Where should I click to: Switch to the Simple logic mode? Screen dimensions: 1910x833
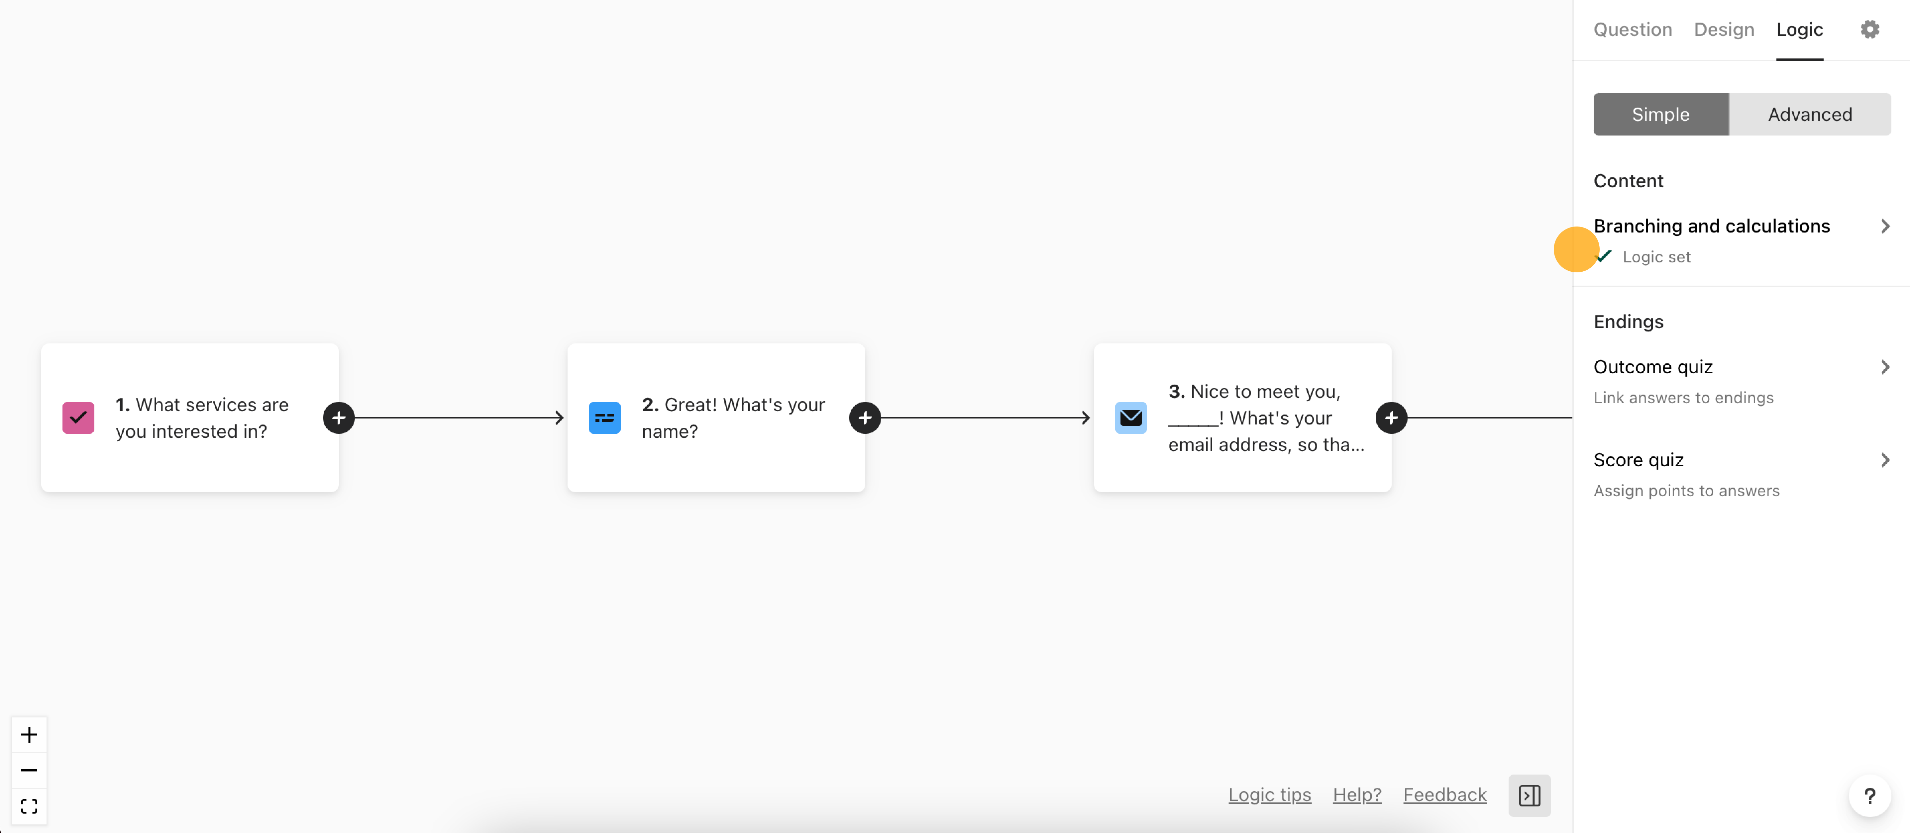1660,114
